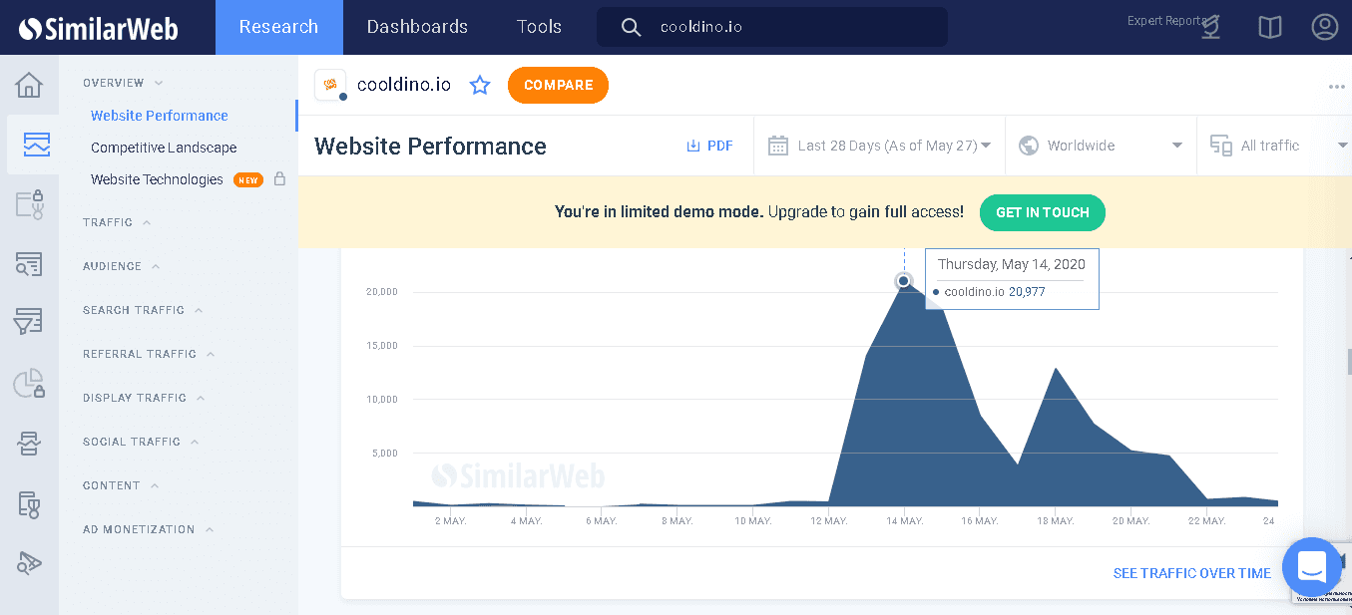Download the report as PDF
Viewport: 1352px width, 615px height.
tap(709, 146)
